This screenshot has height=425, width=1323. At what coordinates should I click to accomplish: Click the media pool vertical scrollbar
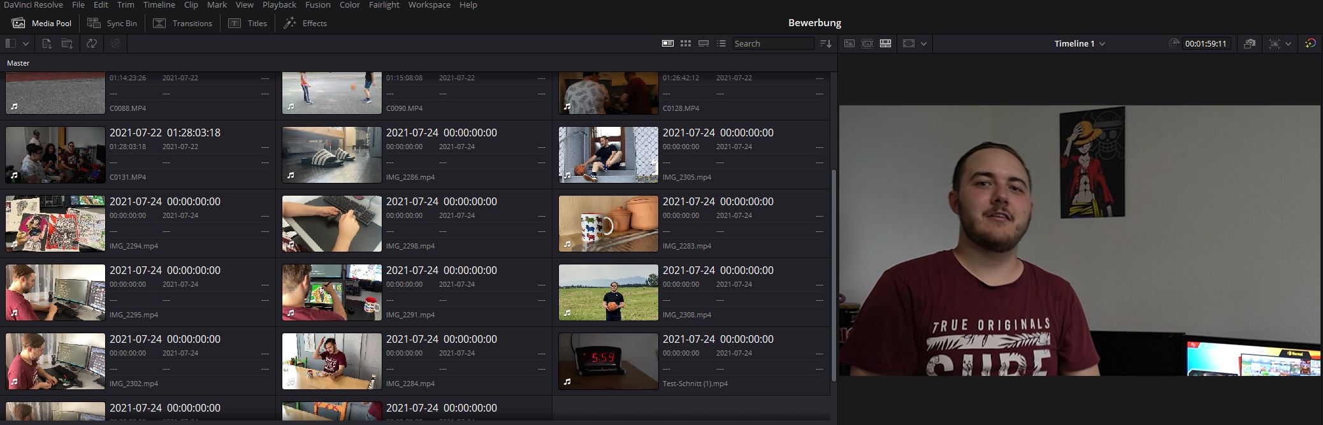click(x=834, y=276)
